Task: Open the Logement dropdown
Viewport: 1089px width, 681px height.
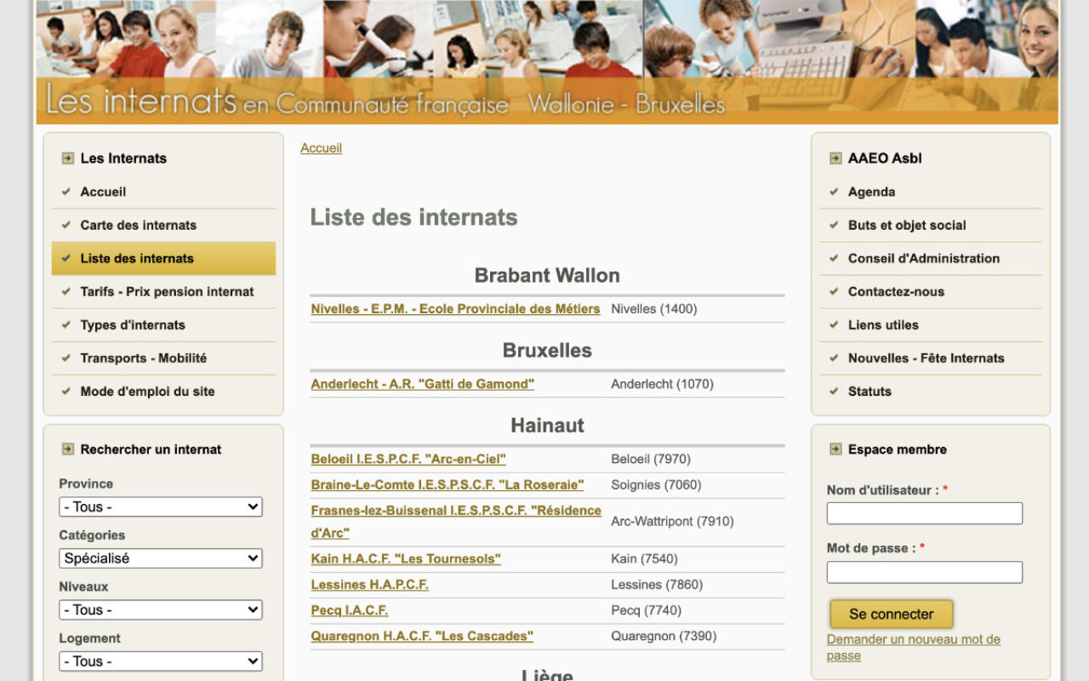Action: [x=160, y=661]
